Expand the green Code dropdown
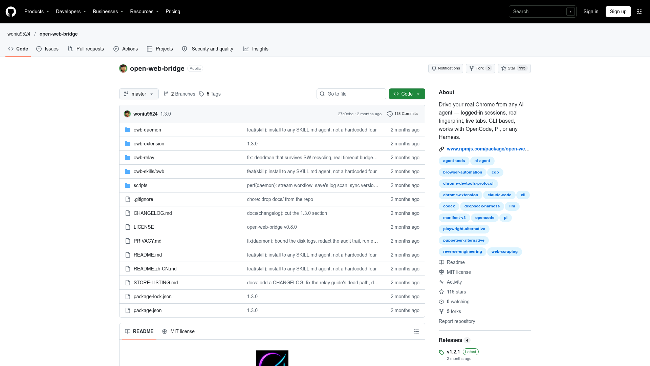Viewport: 650px width, 366px height. coord(407,94)
